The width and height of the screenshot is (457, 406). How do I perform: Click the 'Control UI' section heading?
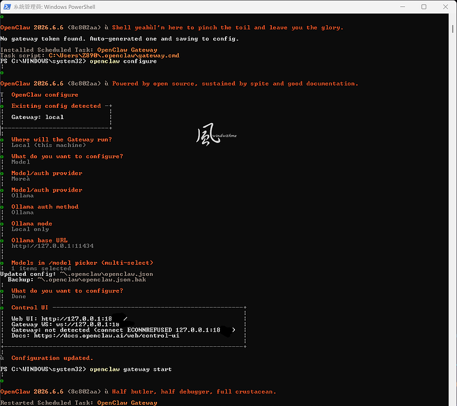(x=30, y=308)
